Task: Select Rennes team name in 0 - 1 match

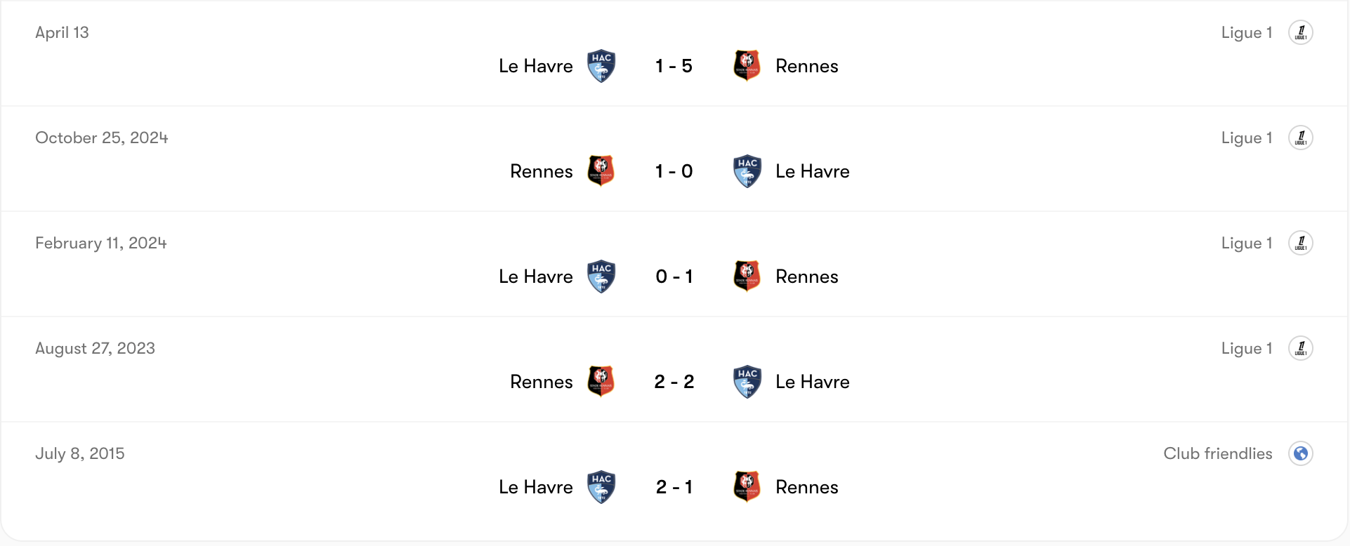Action: pyautogui.click(x=806, y=277)
